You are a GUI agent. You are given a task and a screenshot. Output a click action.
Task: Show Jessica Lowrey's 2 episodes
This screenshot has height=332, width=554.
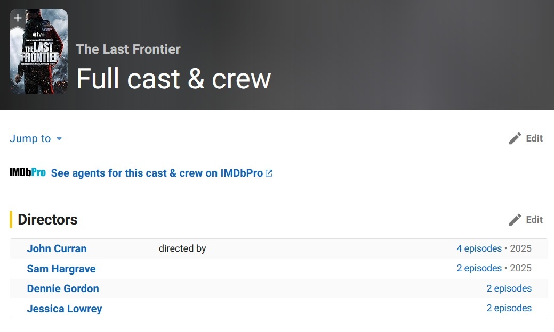point(509,308)
